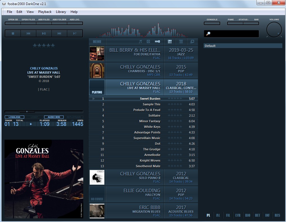Toggle the Console button
The image size is (286, 222).
click(212, 23)
